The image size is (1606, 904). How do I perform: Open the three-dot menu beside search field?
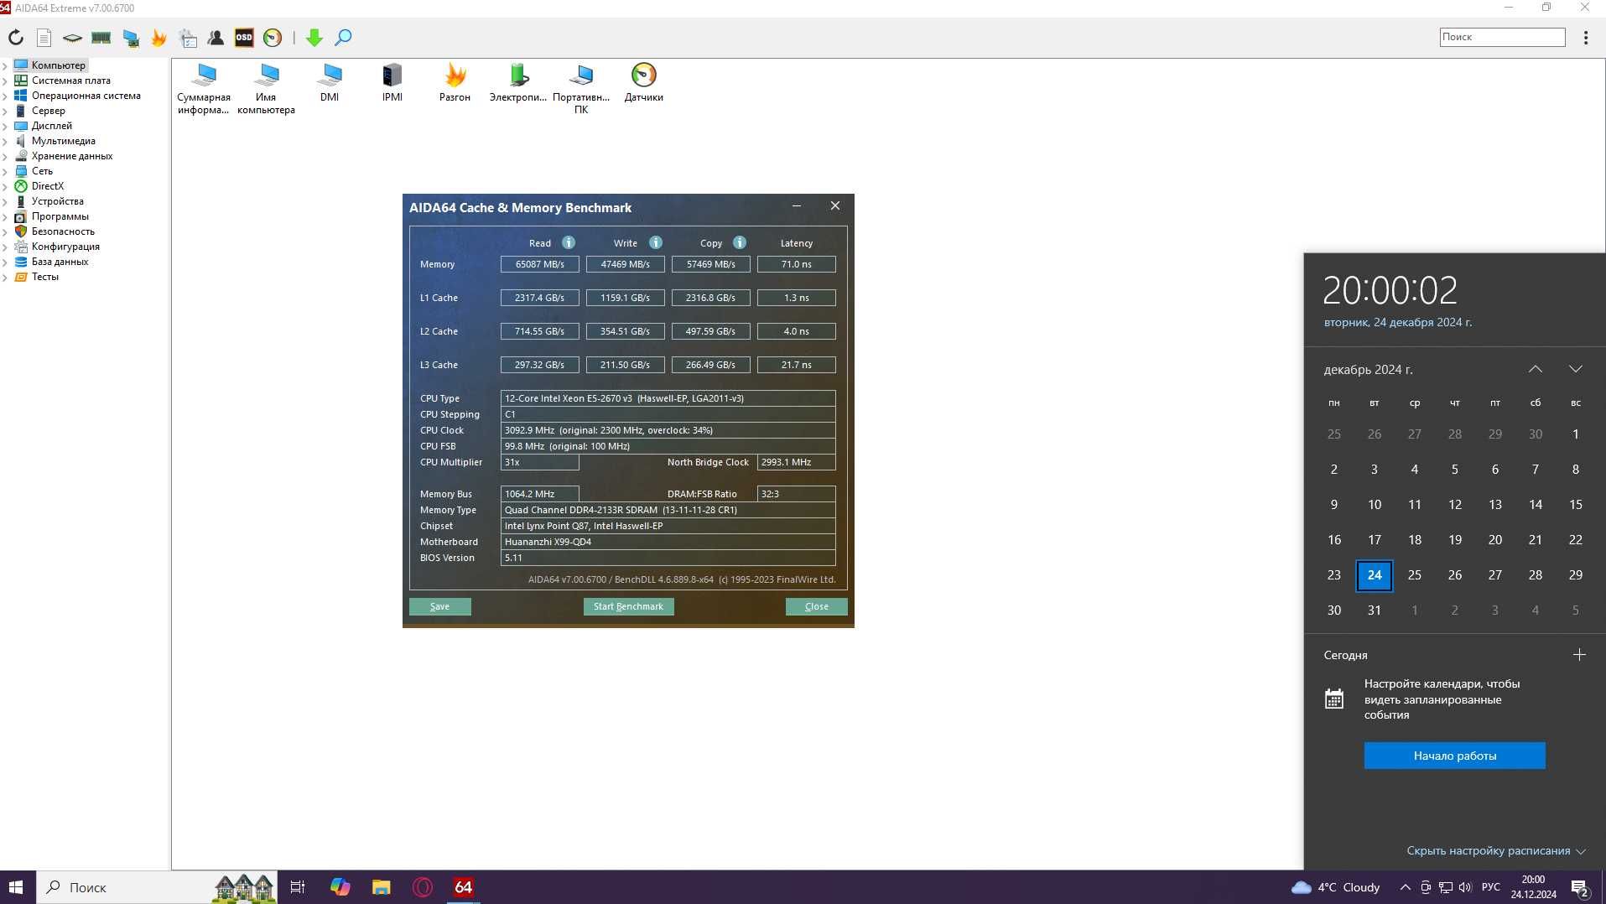pyautogui.click(x=1586, y=38)
